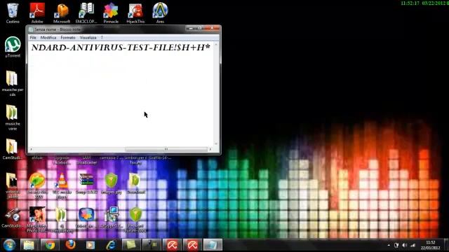Click the Notepad horizontal scrollbar thumb
449x252 pixels.
pos(166,149)
